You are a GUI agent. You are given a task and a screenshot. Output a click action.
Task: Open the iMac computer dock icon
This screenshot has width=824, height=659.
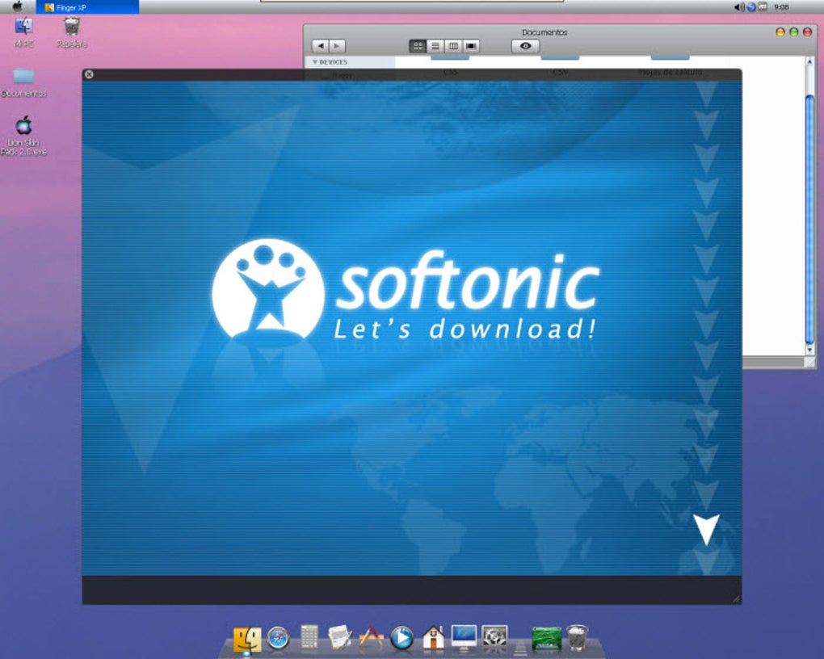464,638
